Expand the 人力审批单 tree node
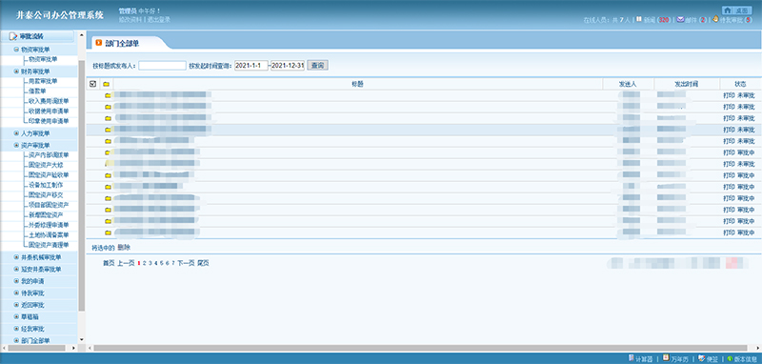 tap(16, 133)
